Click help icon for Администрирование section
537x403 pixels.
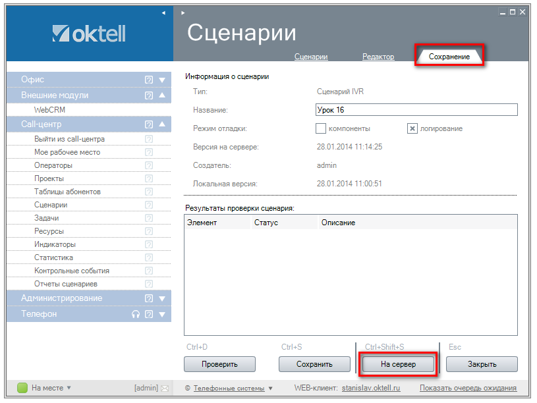(x=149, y=298)
